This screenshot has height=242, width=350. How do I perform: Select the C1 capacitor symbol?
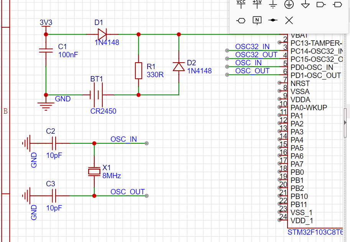46,51
